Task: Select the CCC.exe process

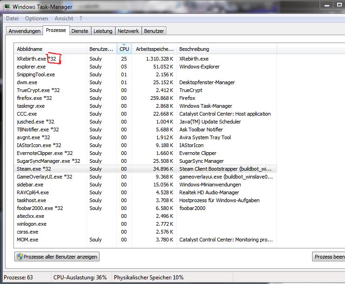Action: click(145, 114)
